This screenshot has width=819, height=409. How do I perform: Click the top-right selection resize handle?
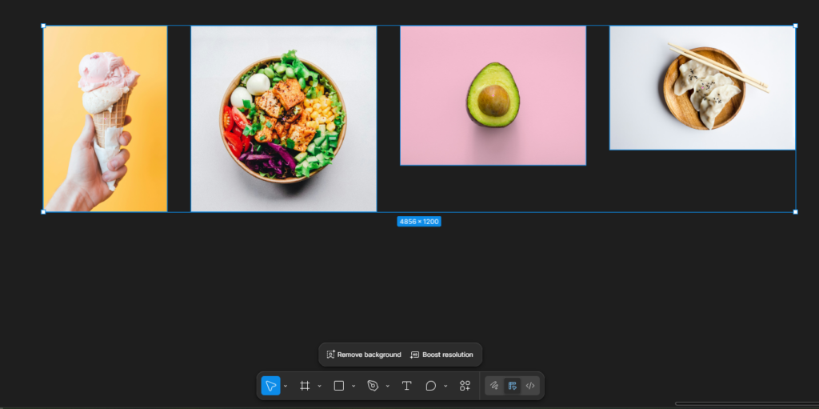[x=796, y=26]
